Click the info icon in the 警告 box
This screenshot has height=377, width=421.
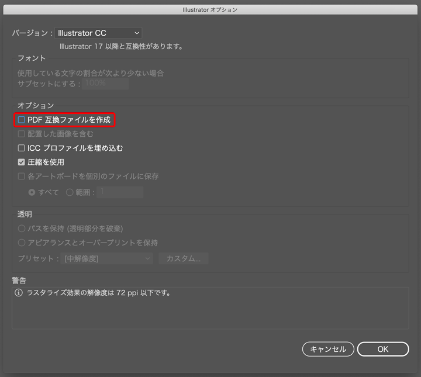pos(19,293)
